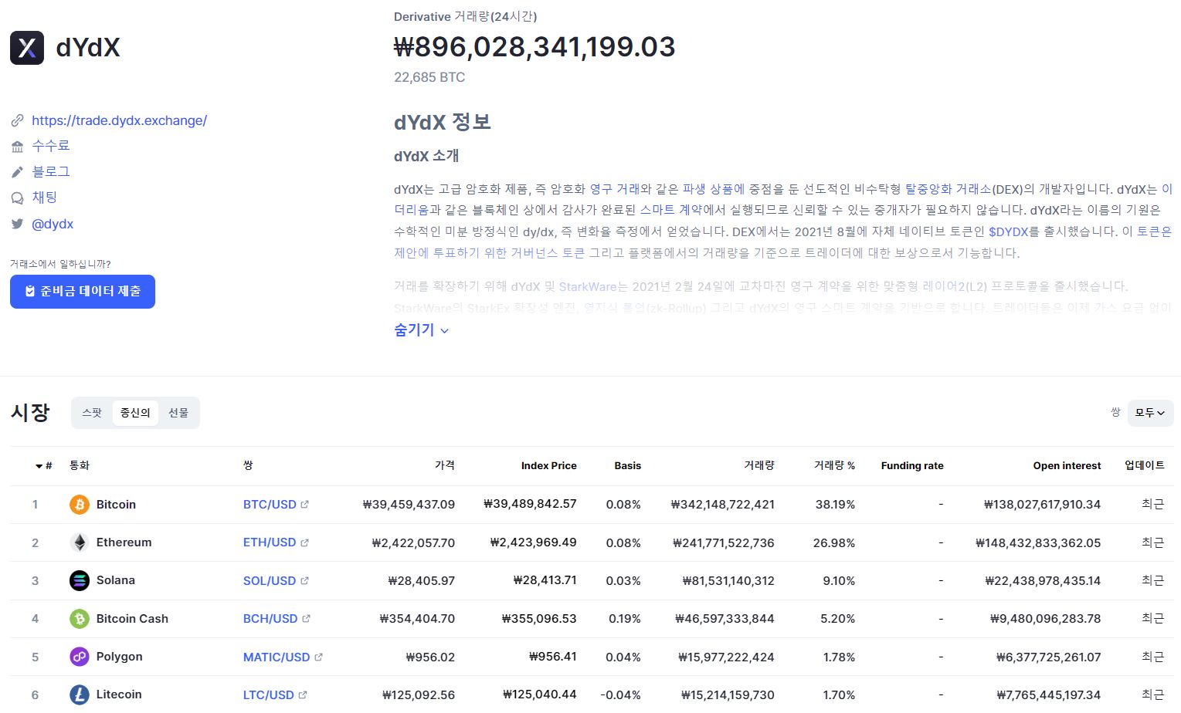
Task: Click the external link icon beside LTC/USD
Action: click(x=302, y=694)
